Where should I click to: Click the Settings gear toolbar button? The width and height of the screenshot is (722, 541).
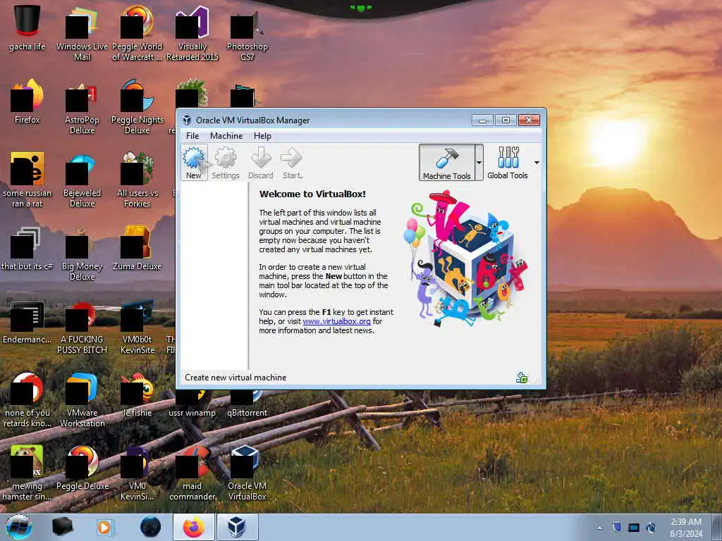226,163
